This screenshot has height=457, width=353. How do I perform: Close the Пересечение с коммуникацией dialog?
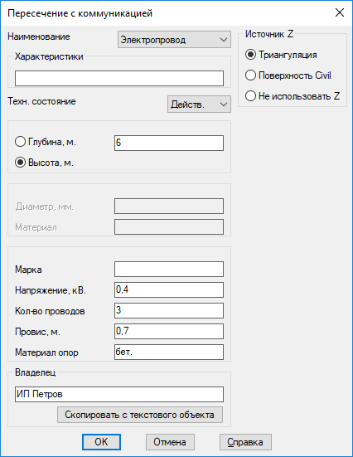pos(340,12)
